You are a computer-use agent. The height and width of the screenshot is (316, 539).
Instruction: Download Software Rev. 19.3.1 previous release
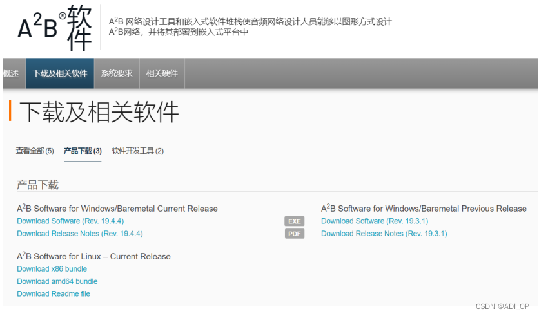click(x=375, y=221)
